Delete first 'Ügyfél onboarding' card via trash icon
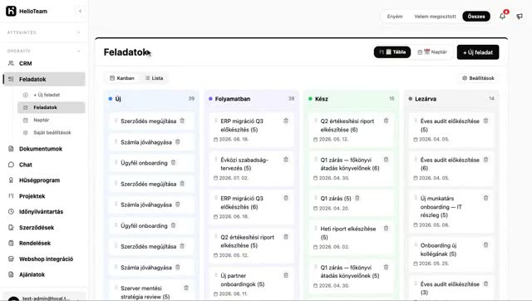 click(174, 162)
